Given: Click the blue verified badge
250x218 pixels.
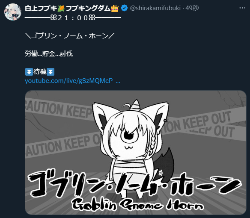Looking at the screenshot, I should 124,8.
